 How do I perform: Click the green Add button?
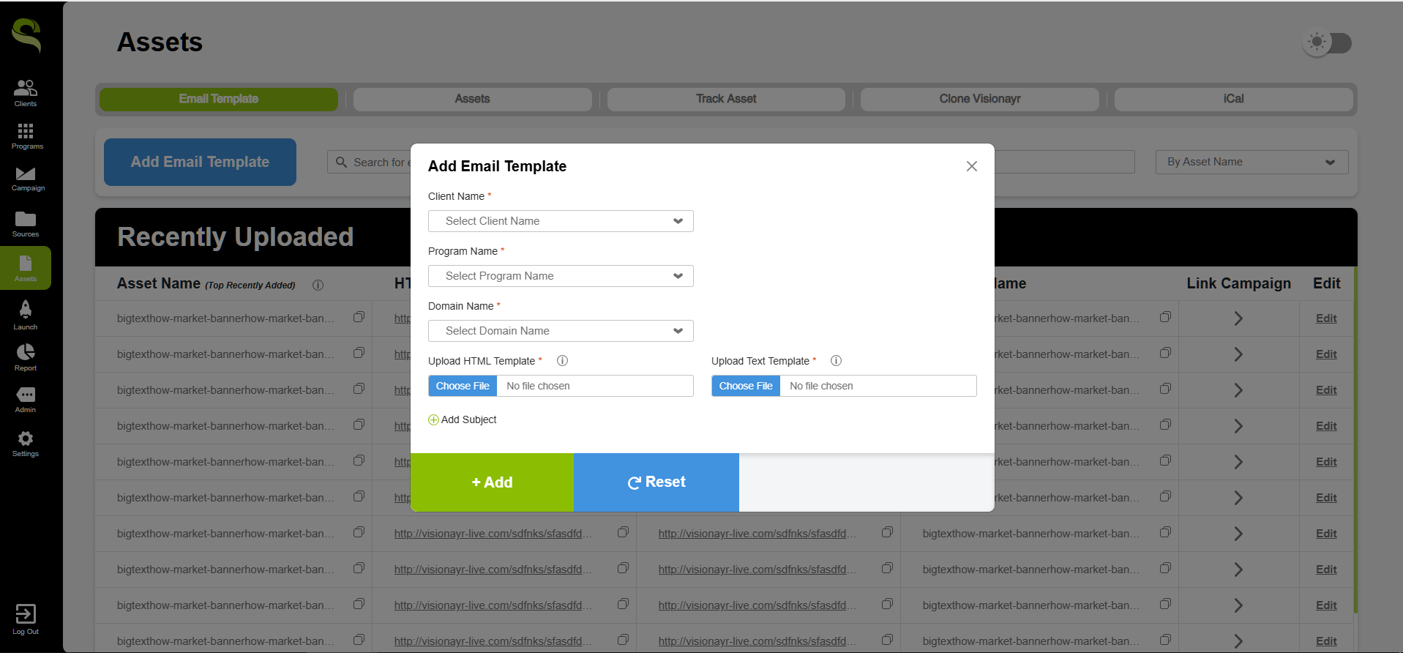[492, 482]
